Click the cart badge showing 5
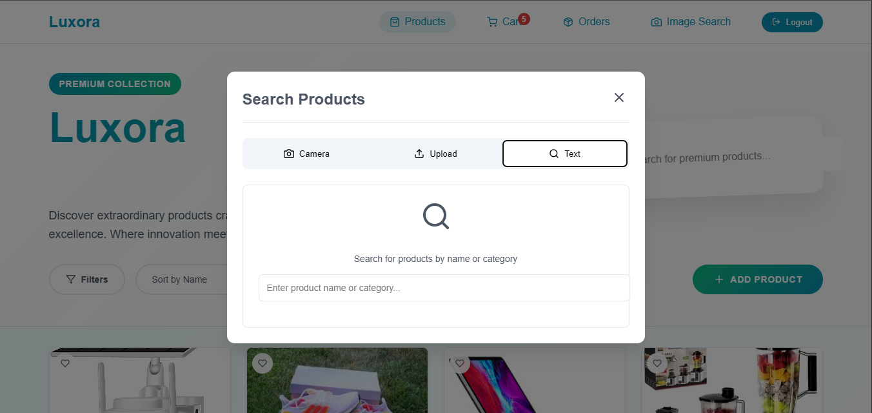The height and width of the screenshot is (413, 872). [x=524, y=19]
